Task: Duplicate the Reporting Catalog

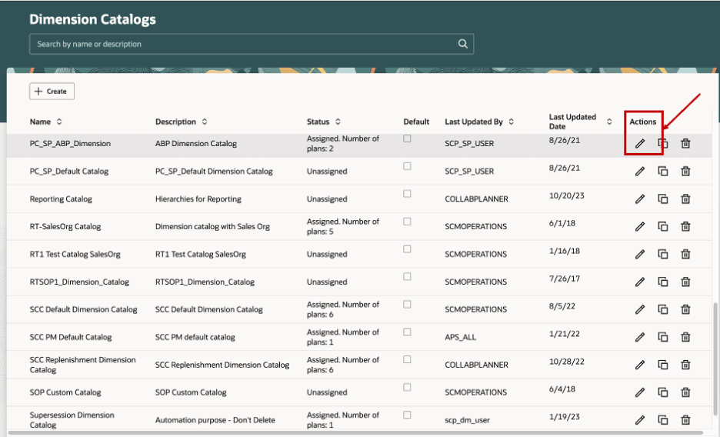Action: pos(662,198)
